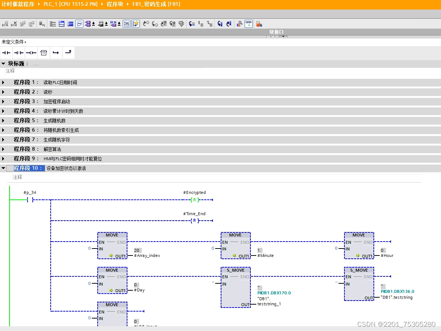Select MOVE box with output #Minute

pyautogui.click(x=236, y=246)
